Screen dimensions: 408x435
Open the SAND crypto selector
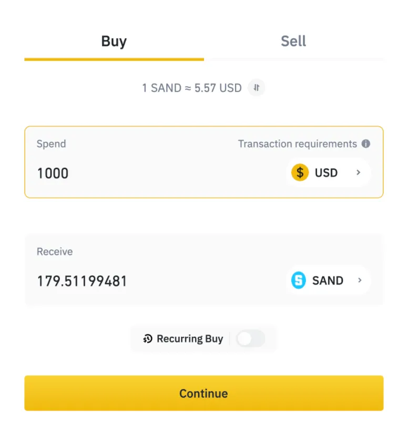[329, 280]
